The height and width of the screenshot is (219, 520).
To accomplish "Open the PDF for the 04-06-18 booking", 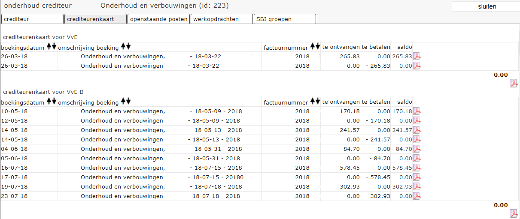I will 417,149.
